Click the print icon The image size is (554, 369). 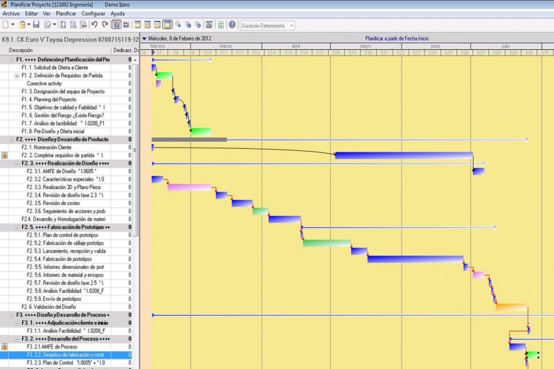[x=83, y=25]
